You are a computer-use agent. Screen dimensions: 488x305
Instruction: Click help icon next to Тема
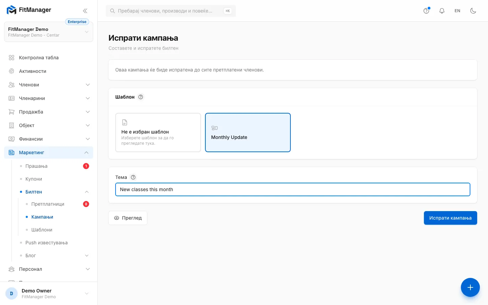[x=133, y=177]
